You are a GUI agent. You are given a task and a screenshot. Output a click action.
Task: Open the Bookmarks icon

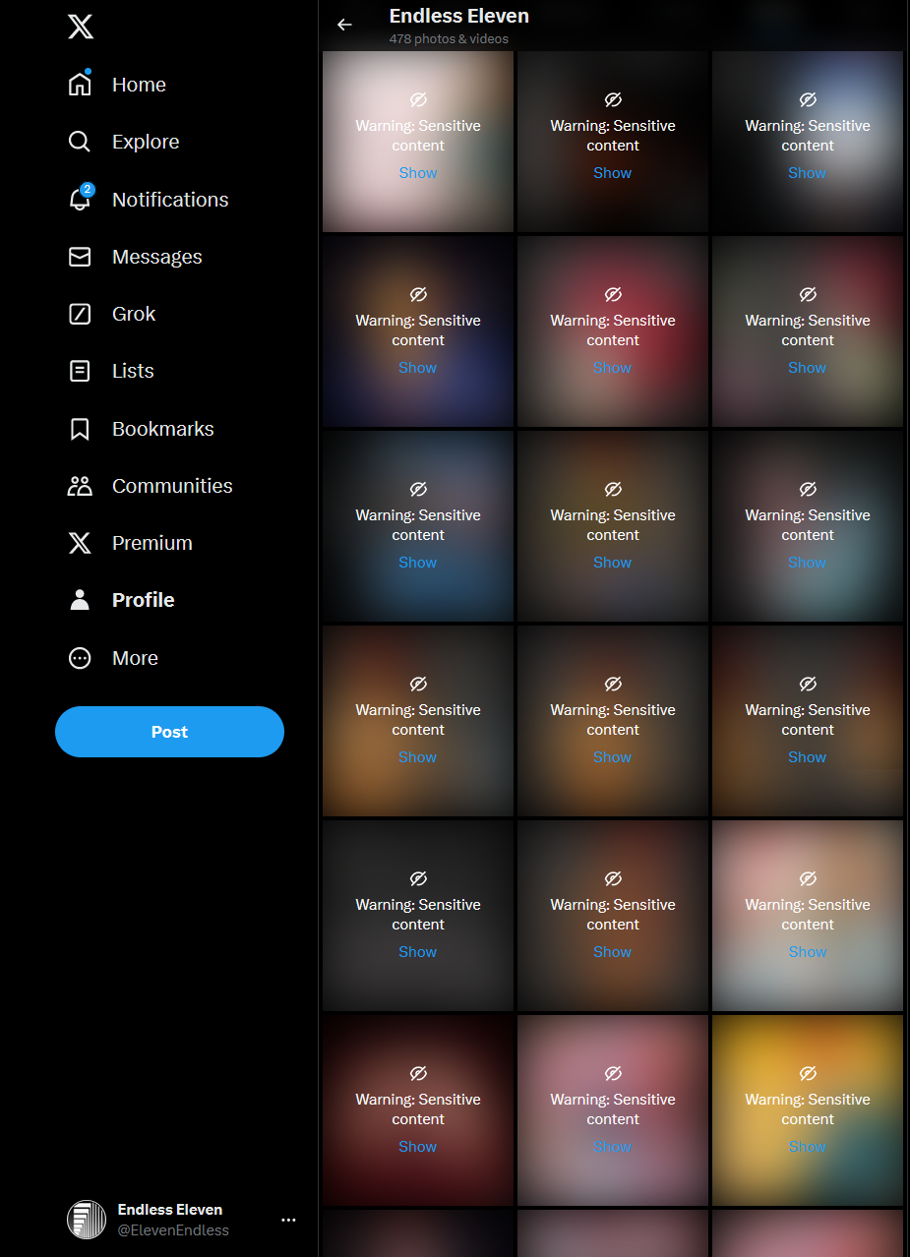(80, 429)
